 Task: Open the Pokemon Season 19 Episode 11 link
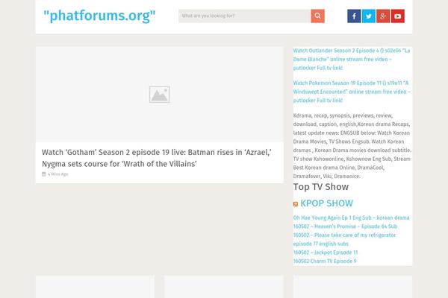click(x=352, y=92)
